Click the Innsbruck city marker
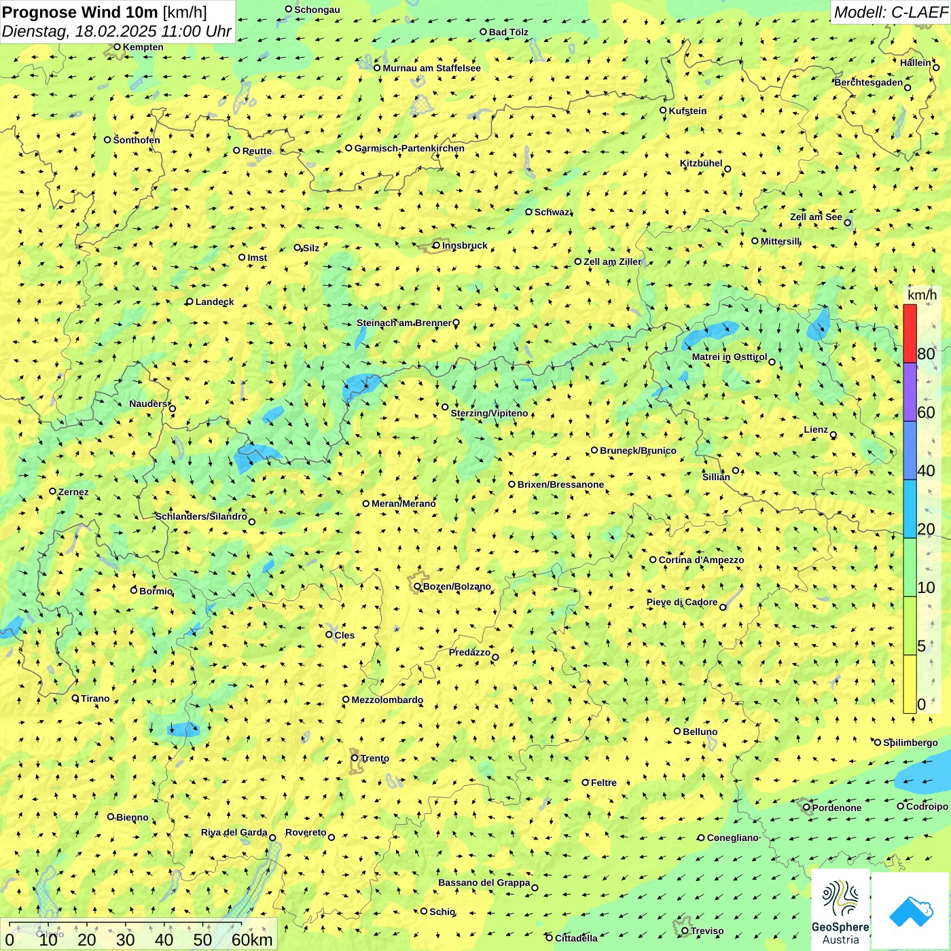 point(436,245)
